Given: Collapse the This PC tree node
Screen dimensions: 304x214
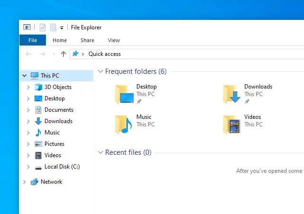Looking at the screenshot, I should pyautogui.click(x=24, y=76).
